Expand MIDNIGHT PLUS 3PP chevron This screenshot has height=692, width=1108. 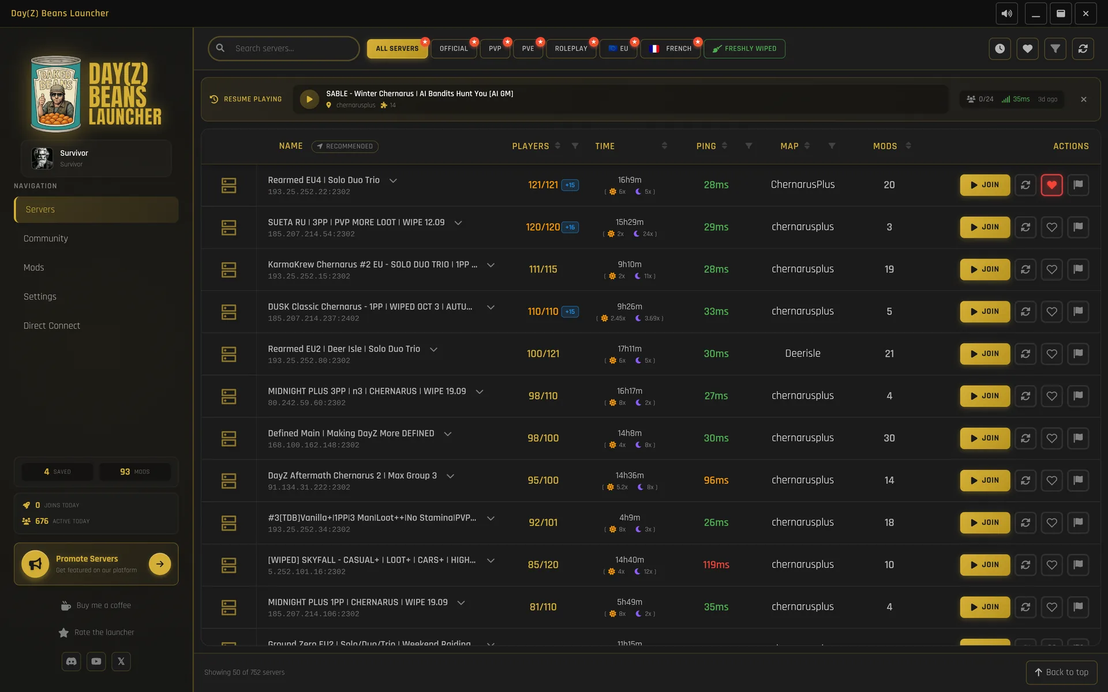click(x=479, y=392)
